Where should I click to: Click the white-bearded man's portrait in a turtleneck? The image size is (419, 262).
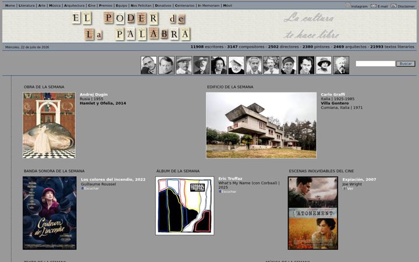tap(236, 65)
